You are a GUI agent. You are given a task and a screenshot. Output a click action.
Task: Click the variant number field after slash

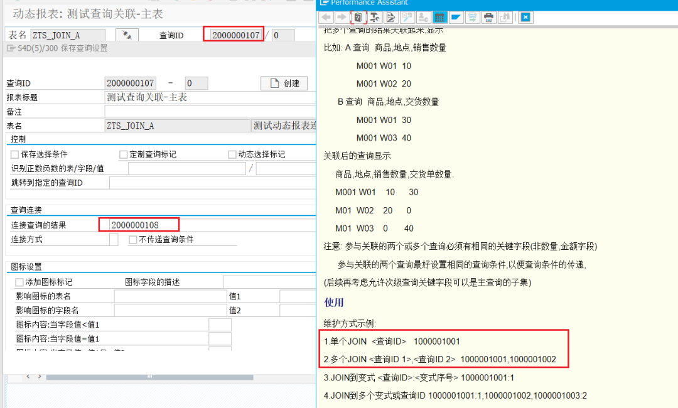[283, 35]
